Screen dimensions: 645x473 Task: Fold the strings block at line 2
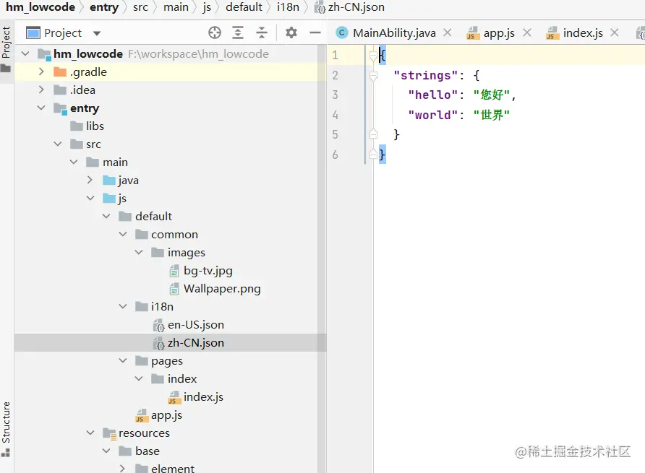(x=373, y=75)
